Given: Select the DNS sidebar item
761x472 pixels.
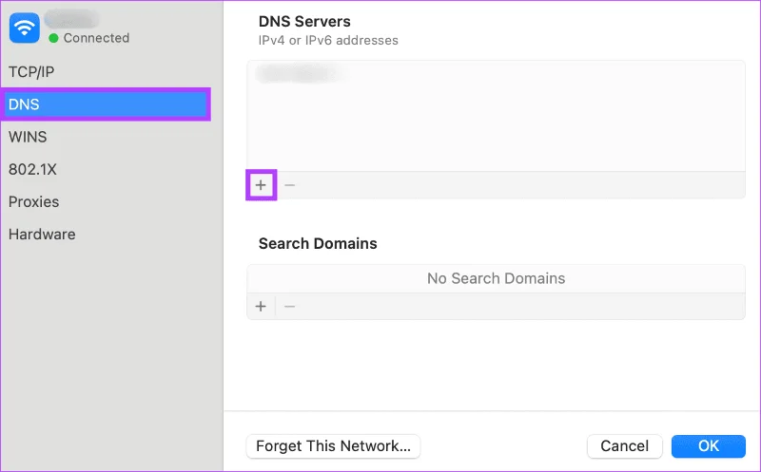Looking at the screenshot, I should click(106, 104).
